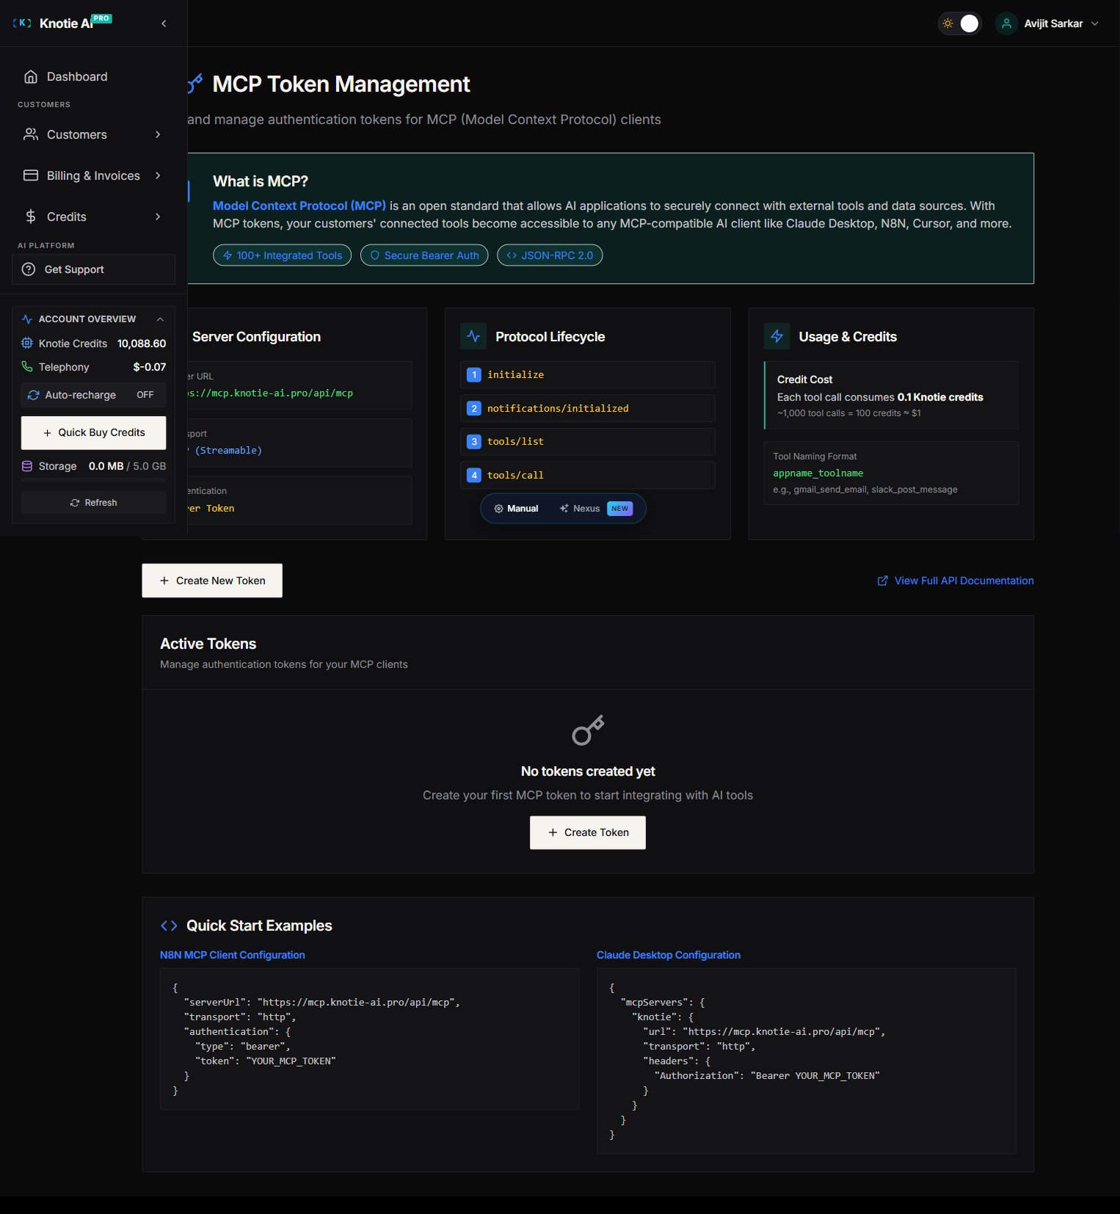Click the Storage database icon
This screenshot has width=1120, height=1214.
pos(27,466)
